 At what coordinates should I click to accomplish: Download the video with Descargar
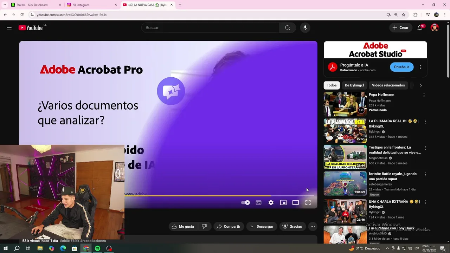tap(262, 227)
